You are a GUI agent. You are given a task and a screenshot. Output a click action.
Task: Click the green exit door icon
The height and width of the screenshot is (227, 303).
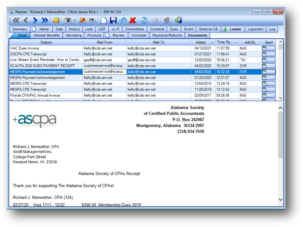click(178, 20)
